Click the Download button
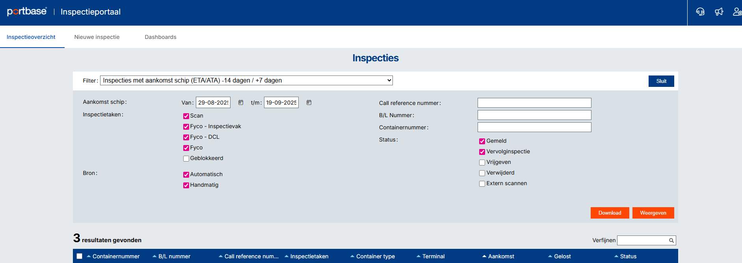 (x=610, y=213)
